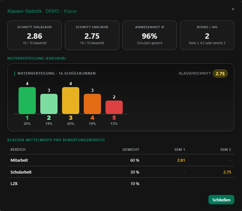Select the 'Mitarbeit' row label
This screenshot has width=242, height=211.
click(x=19, y=160)
